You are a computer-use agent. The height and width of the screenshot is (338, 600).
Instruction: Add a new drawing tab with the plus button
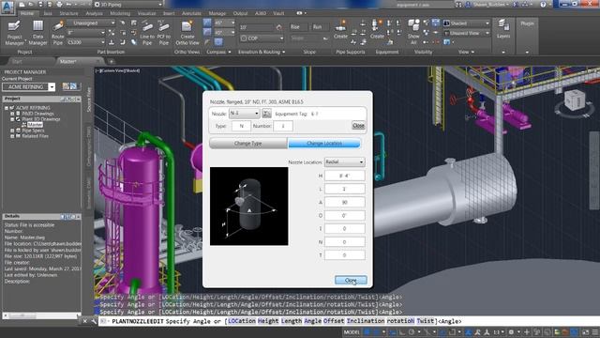pos(112,61)
